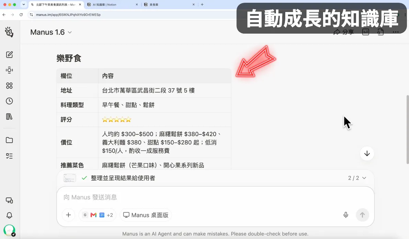Open scheduled tasks clock icon
The height and width of the screenshot is (239, 409).
coord(9,101)
